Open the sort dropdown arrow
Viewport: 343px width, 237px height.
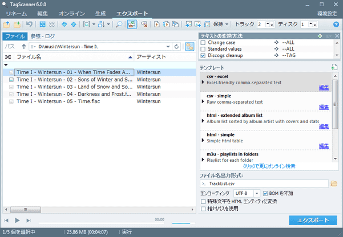pos(108,24)
